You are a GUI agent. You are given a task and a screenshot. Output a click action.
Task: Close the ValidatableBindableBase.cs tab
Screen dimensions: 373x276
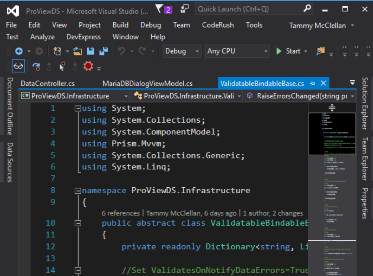coord(323,83)
